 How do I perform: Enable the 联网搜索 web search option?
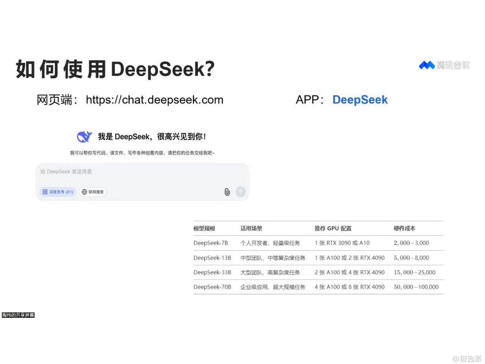[93, 192]
